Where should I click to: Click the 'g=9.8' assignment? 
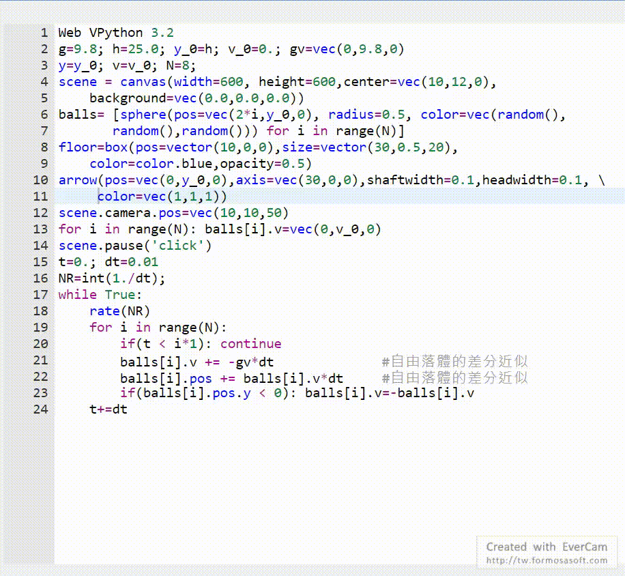(x=78, y=49)
